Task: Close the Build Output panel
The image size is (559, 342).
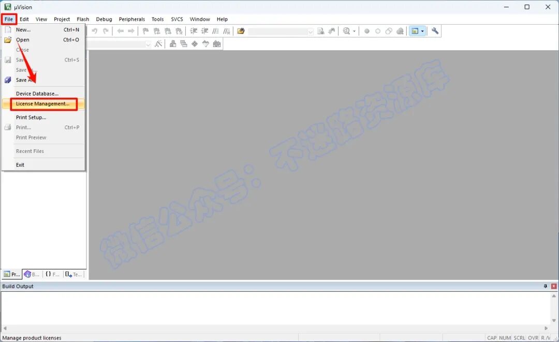Action: click(x=554, y=286)
